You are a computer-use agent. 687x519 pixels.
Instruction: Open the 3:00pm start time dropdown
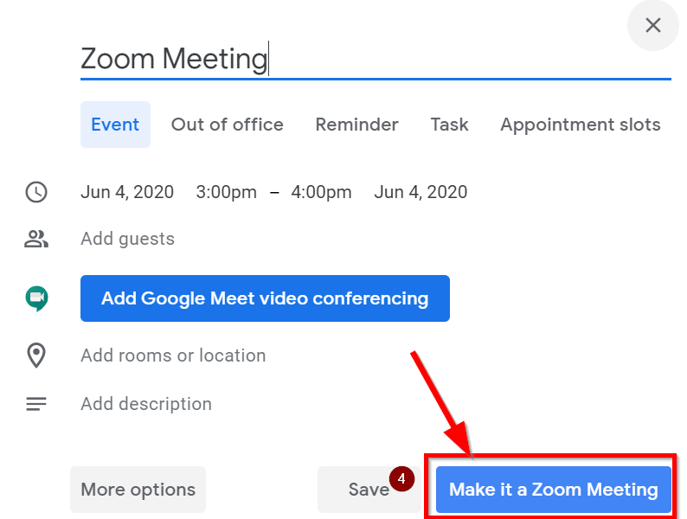[226, 192]
